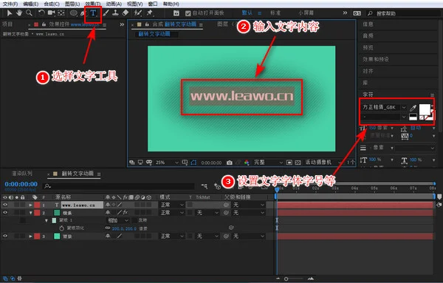Click the parent pick whip of layer 3
Viewport: 443px width, 283px height.
[x=226, y=236]
